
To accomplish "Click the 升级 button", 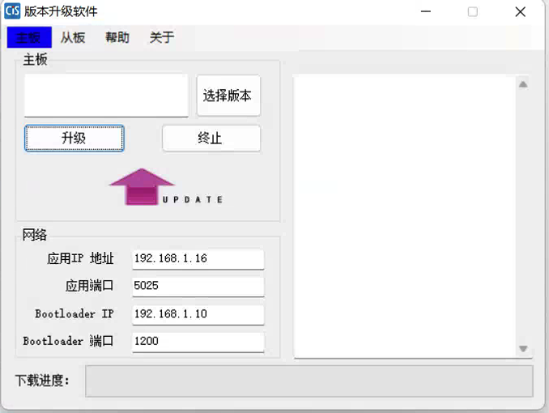I will 74,138.
